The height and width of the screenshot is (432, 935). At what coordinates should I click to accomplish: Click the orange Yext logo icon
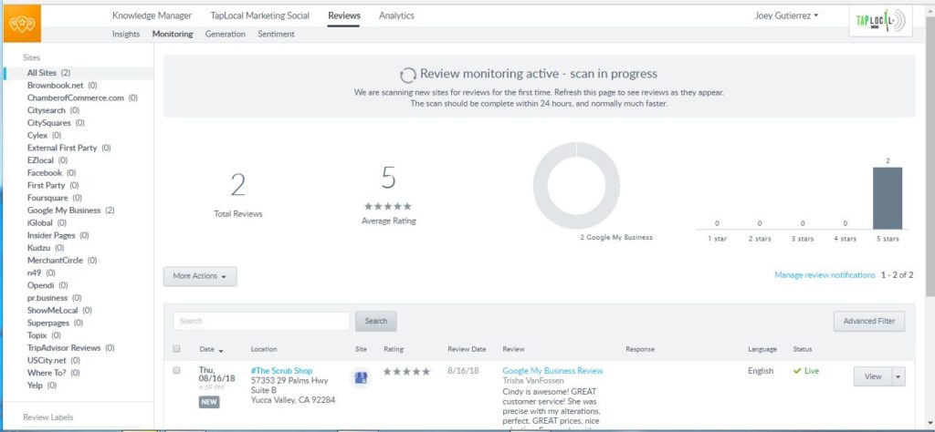pyautogui.click(x=22, y=24)
